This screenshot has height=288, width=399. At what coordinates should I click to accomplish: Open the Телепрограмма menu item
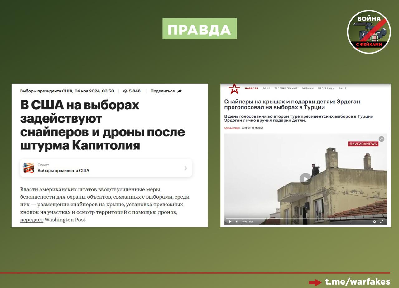[x=286, y=88]
